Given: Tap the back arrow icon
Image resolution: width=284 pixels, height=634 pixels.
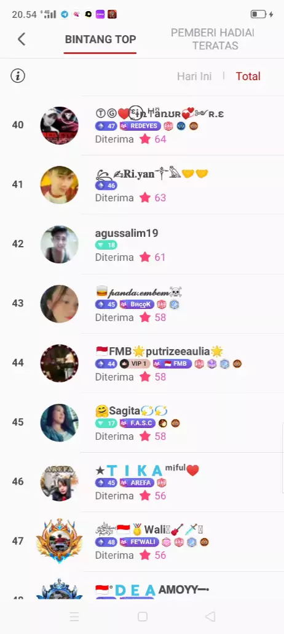Looking at the screenshot, I should pos(22,39).
